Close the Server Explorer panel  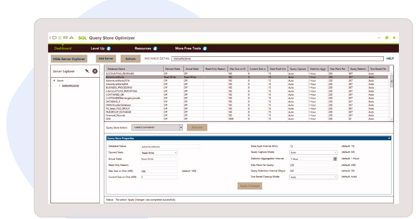tap(95, 71)
